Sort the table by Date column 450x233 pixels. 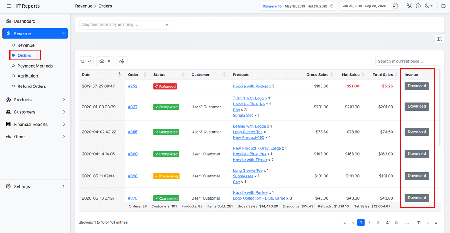click(120, 74)
